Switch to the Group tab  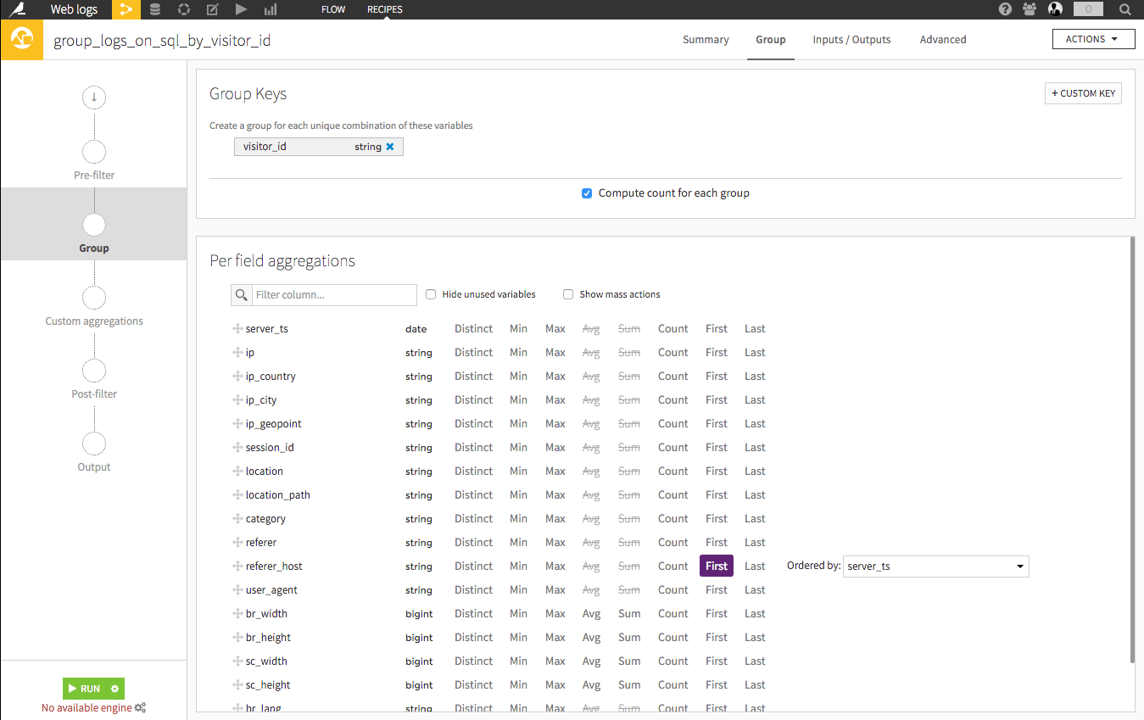pos(771,40)
